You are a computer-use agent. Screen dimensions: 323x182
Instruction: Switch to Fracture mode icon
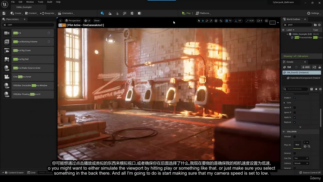[x=132, y=13]
